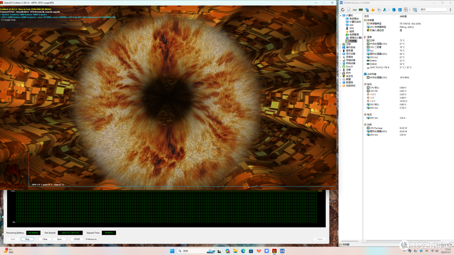Viewport: 454px width, 255px height.
Task: Focus the AIDA64 search field
Action: click(433, 10)
